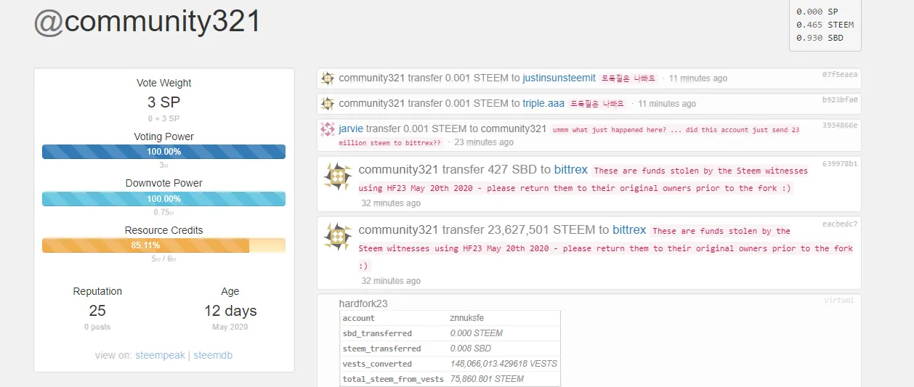View account on steempeak
The width and height of the screenshot is (914, 387).
tap(160, 356)
